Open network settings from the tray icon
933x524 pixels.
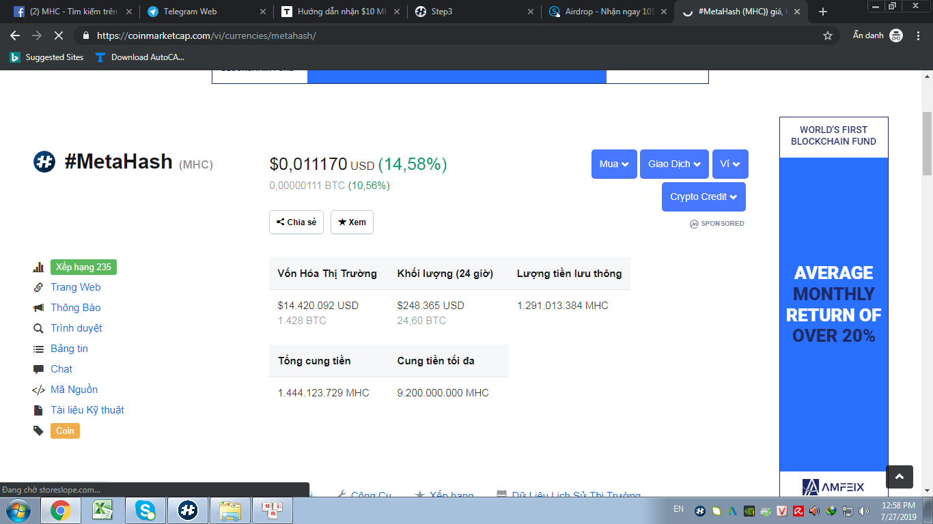point(848,510)
